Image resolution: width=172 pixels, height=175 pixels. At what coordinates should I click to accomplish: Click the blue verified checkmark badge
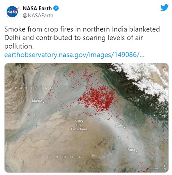56,8
